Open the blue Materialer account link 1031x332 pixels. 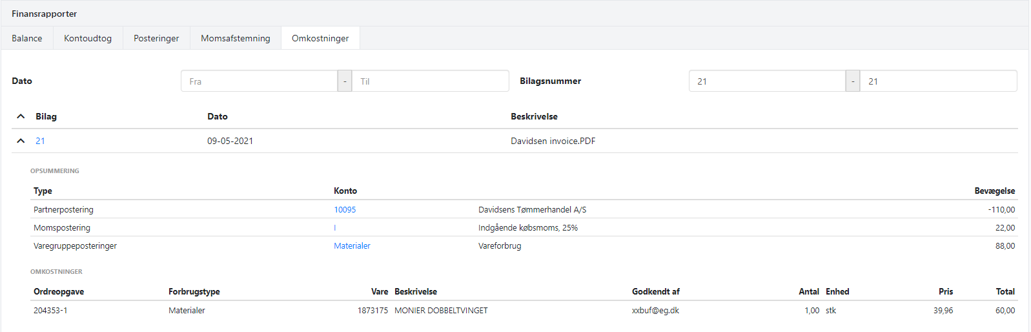coord(352,246)
